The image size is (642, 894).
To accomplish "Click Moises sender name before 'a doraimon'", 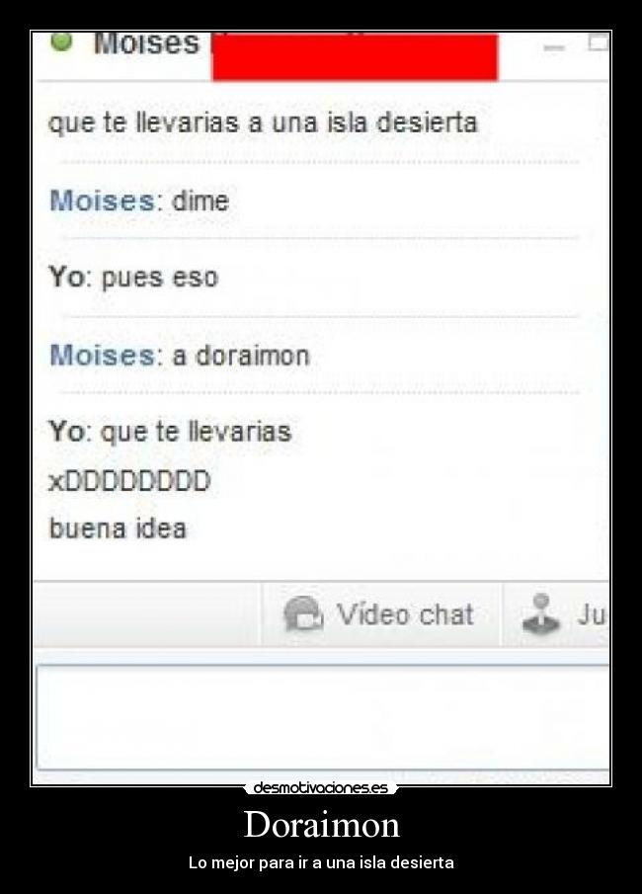I will (x=102, y=356).
